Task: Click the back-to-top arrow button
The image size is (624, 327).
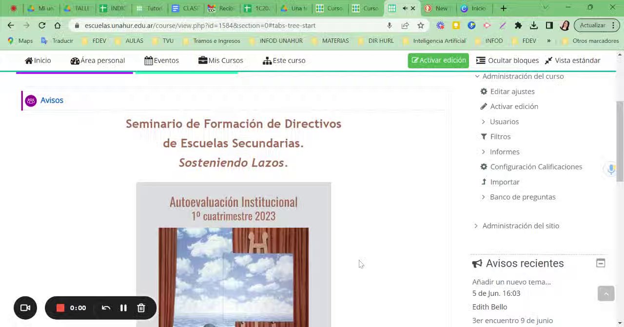Action: [x=606, y=293]
